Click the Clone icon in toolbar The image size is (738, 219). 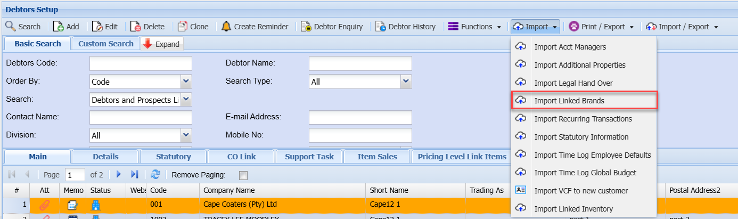pos(183,27)
